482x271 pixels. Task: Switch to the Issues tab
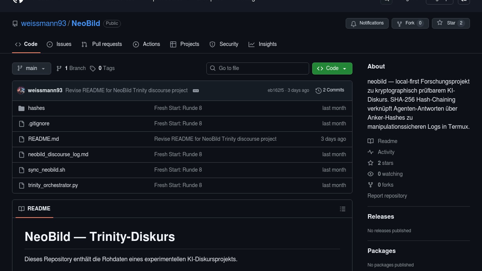pyautogui.click(x=59, y=44)
